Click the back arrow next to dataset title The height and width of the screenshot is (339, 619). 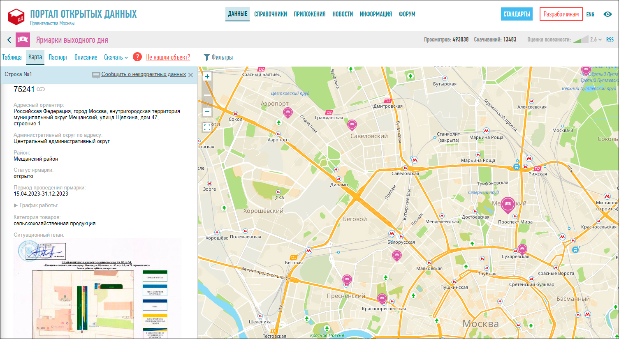(9, 40)
